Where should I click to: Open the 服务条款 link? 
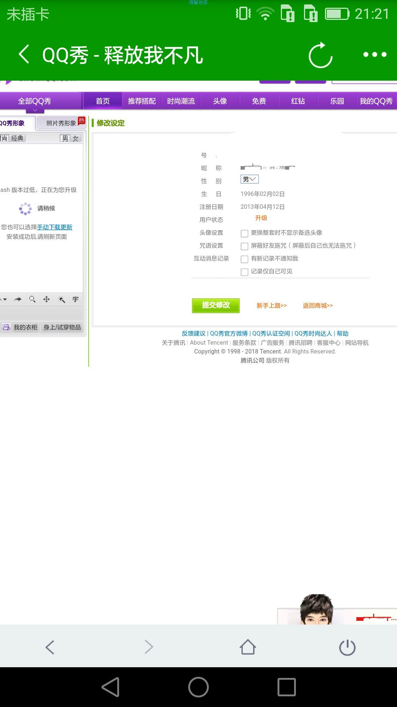244,342
